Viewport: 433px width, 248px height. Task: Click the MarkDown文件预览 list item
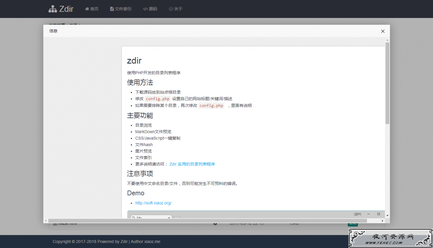tap(153, 132)
